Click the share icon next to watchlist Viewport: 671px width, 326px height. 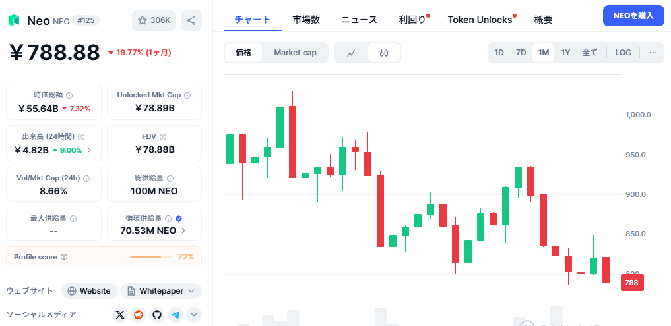[x=191, y=20]
